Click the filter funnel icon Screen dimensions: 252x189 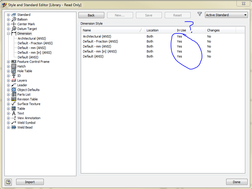point(200,14)
